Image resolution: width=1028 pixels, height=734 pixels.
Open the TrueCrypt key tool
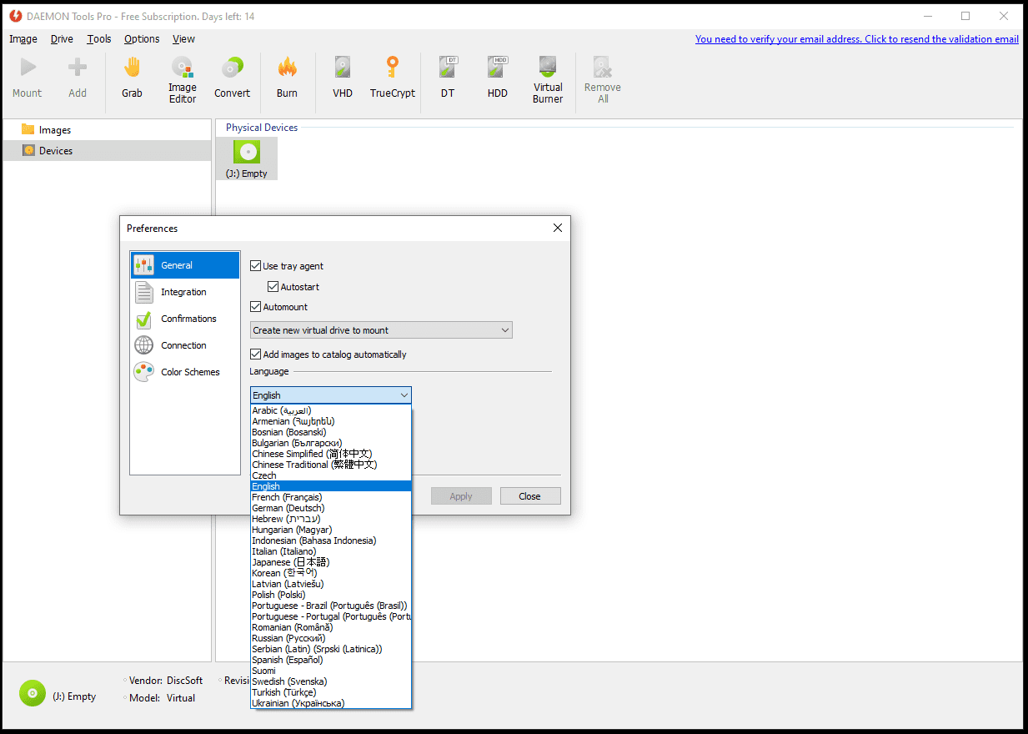(x=393, y=78)
